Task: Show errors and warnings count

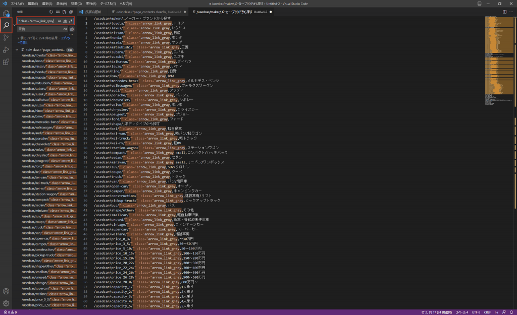Action: point(10,312)
